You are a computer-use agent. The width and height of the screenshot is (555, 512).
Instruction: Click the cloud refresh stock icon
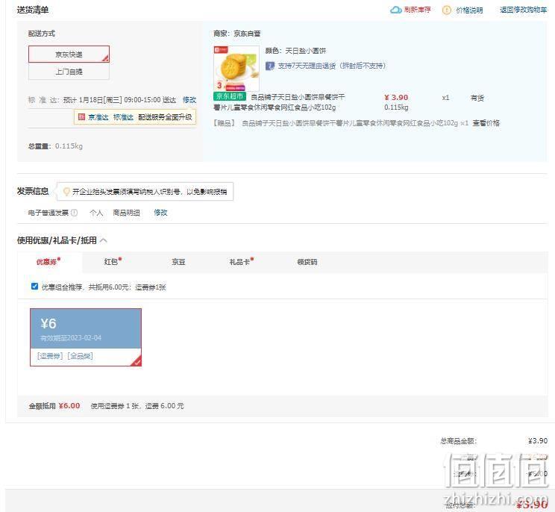point(395,10)
